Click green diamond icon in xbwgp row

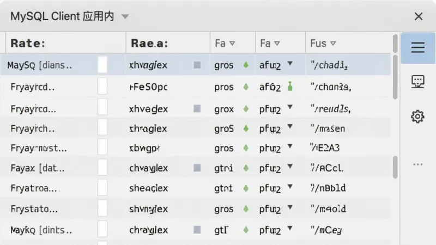point(246,148)
